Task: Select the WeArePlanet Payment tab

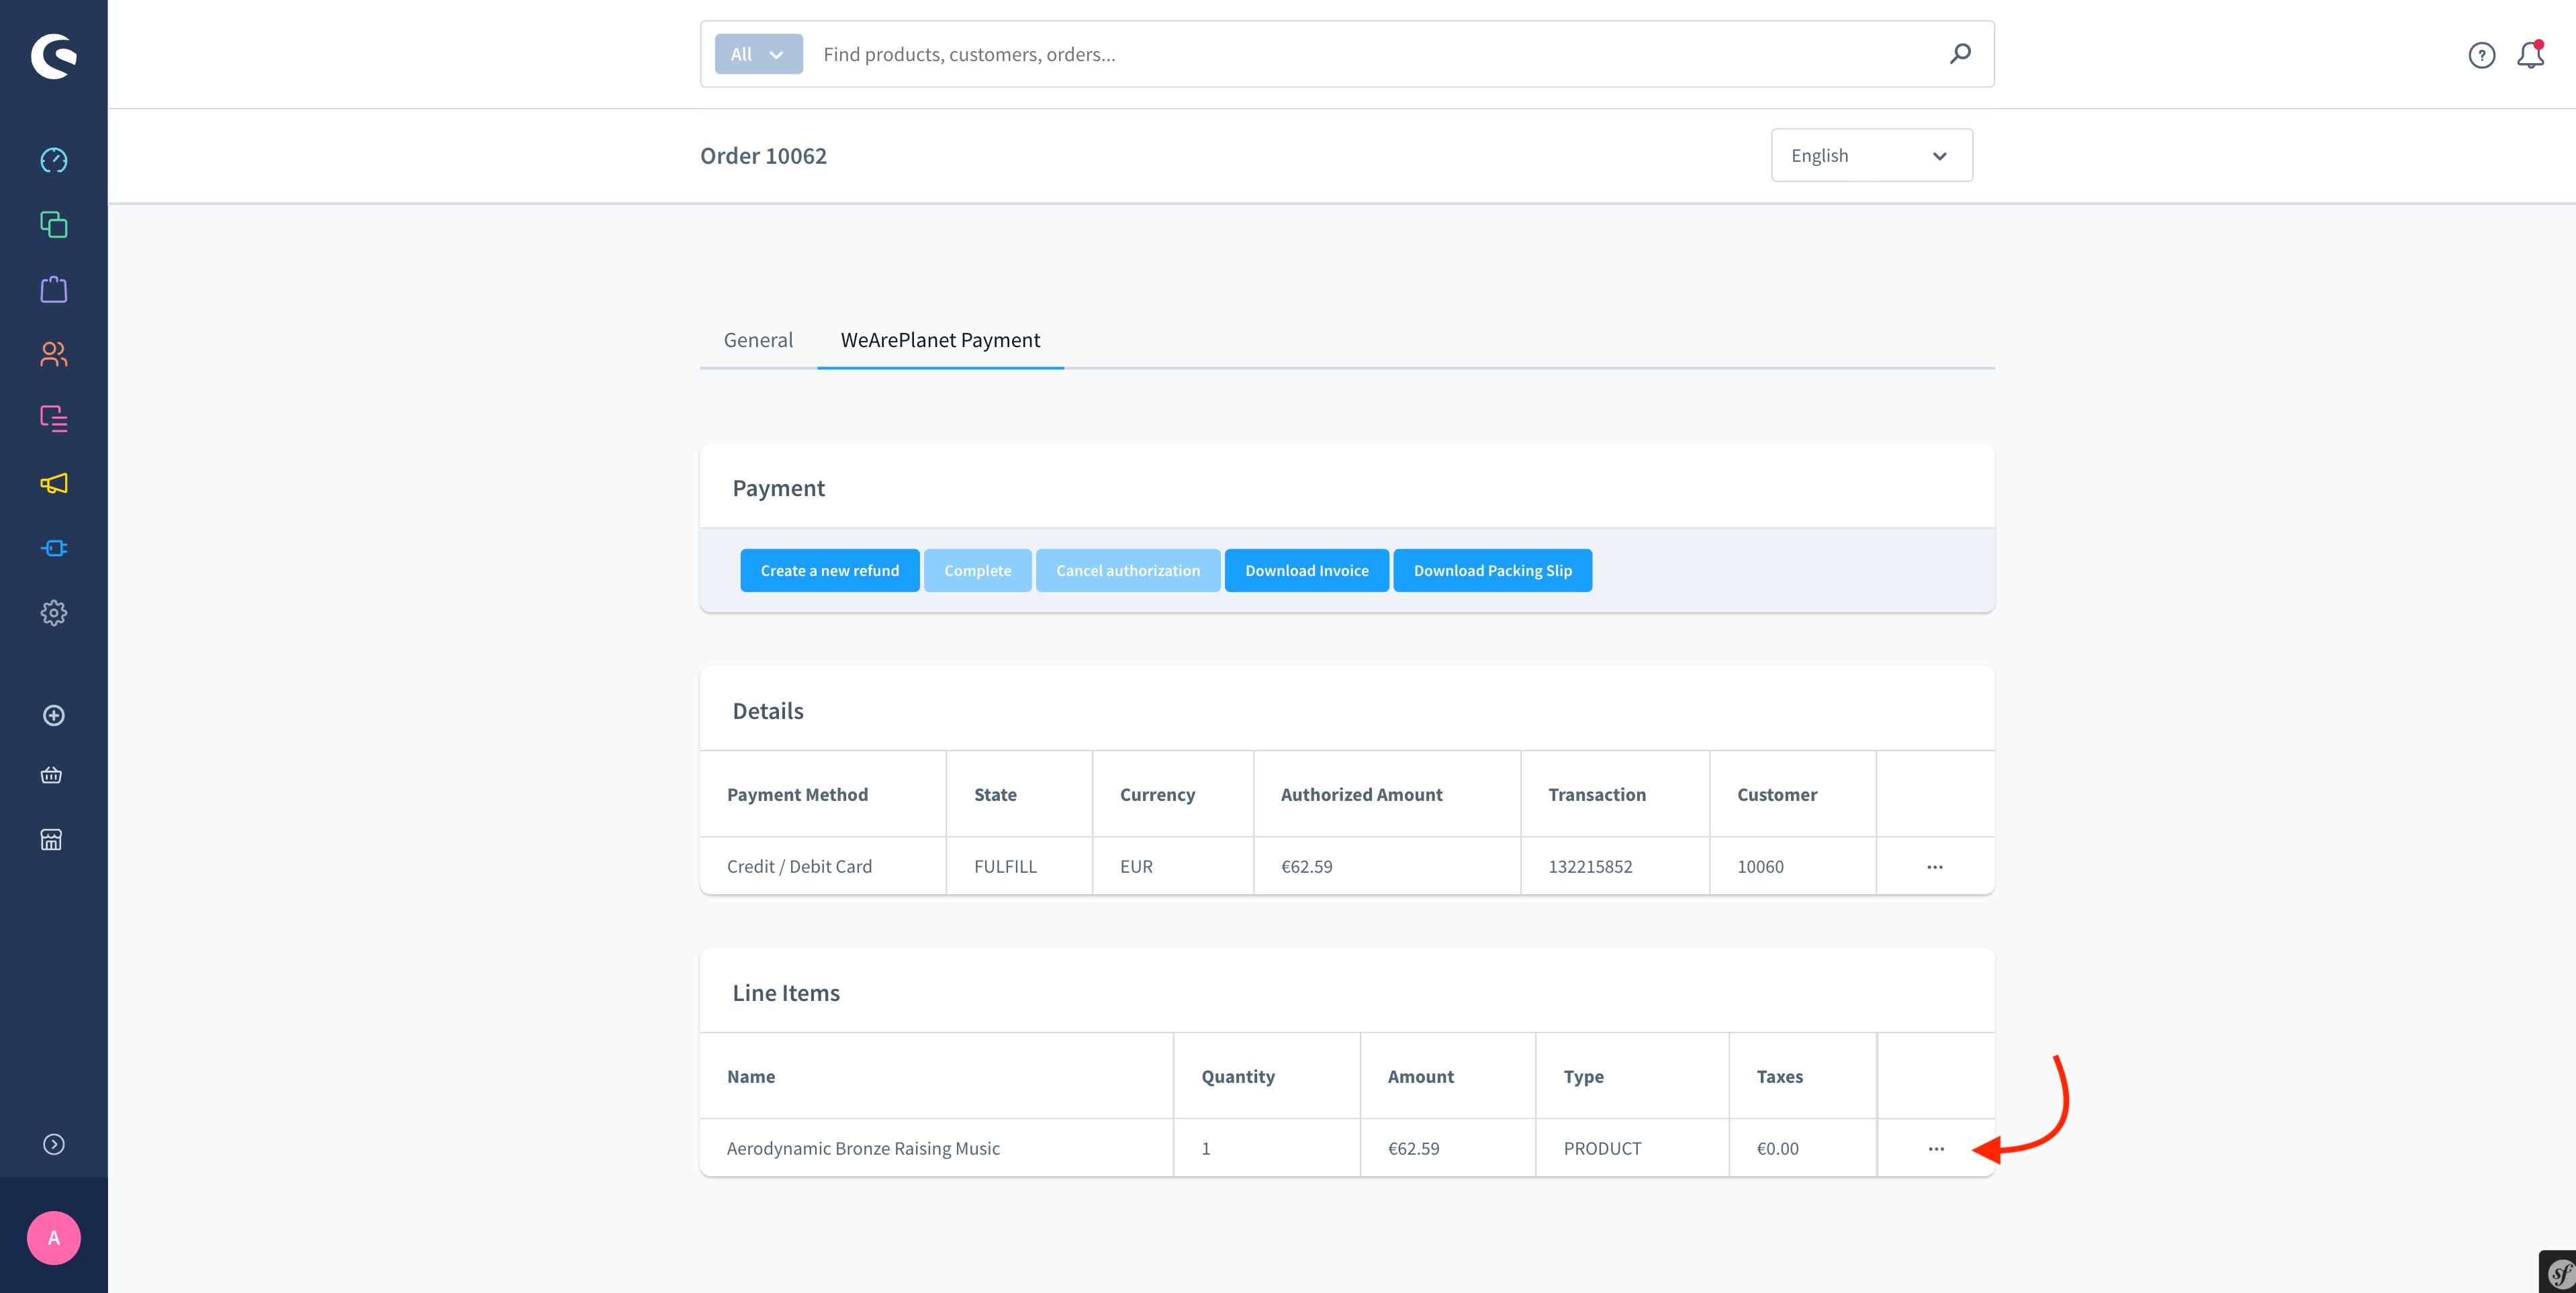Action: coord(940,340)
